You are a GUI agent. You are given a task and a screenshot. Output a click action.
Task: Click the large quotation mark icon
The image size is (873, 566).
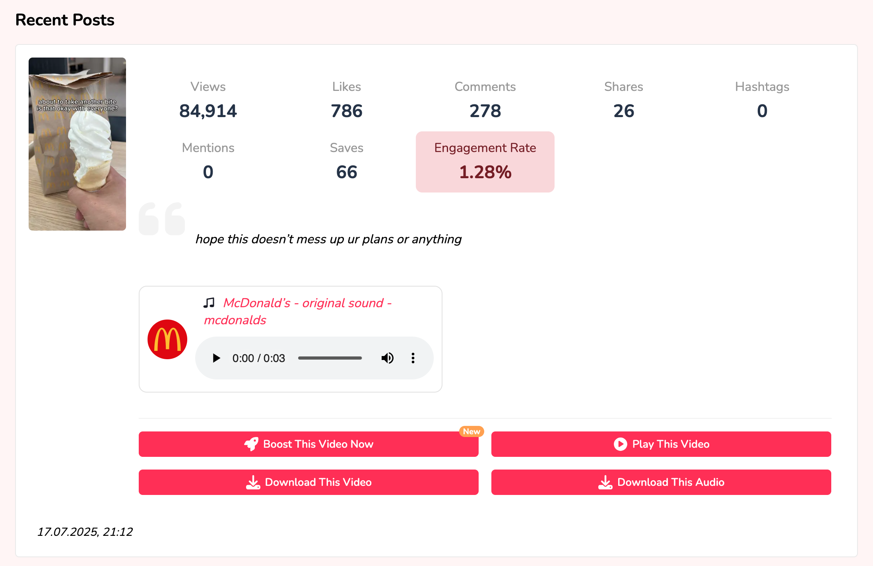coord(162,219)
